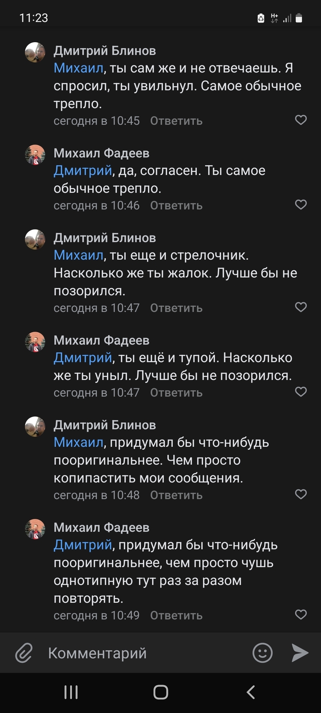
Task: Heart Михаил's 10:47 comment
Action: click(x=300, y=392)
